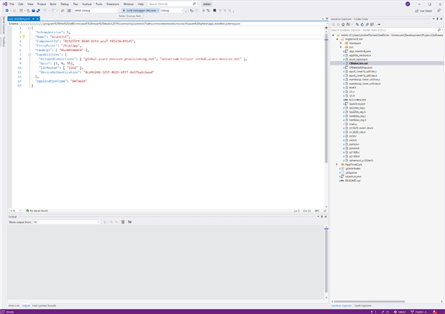This screenshot has width=445, height=314.
Task: Click the Output panel vertical scrollbar
Action: click(x=325, y=259)
